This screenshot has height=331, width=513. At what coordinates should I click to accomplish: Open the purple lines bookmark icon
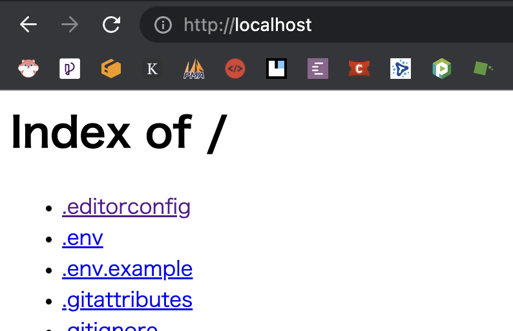[318, 68]
